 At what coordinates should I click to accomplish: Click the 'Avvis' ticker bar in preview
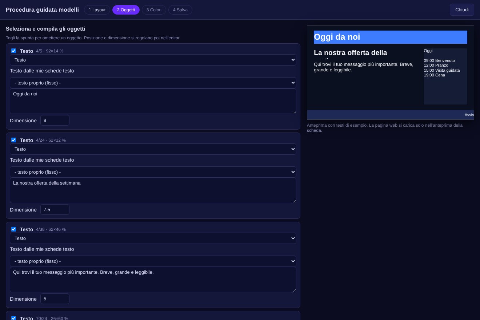(x=391, y=115)
